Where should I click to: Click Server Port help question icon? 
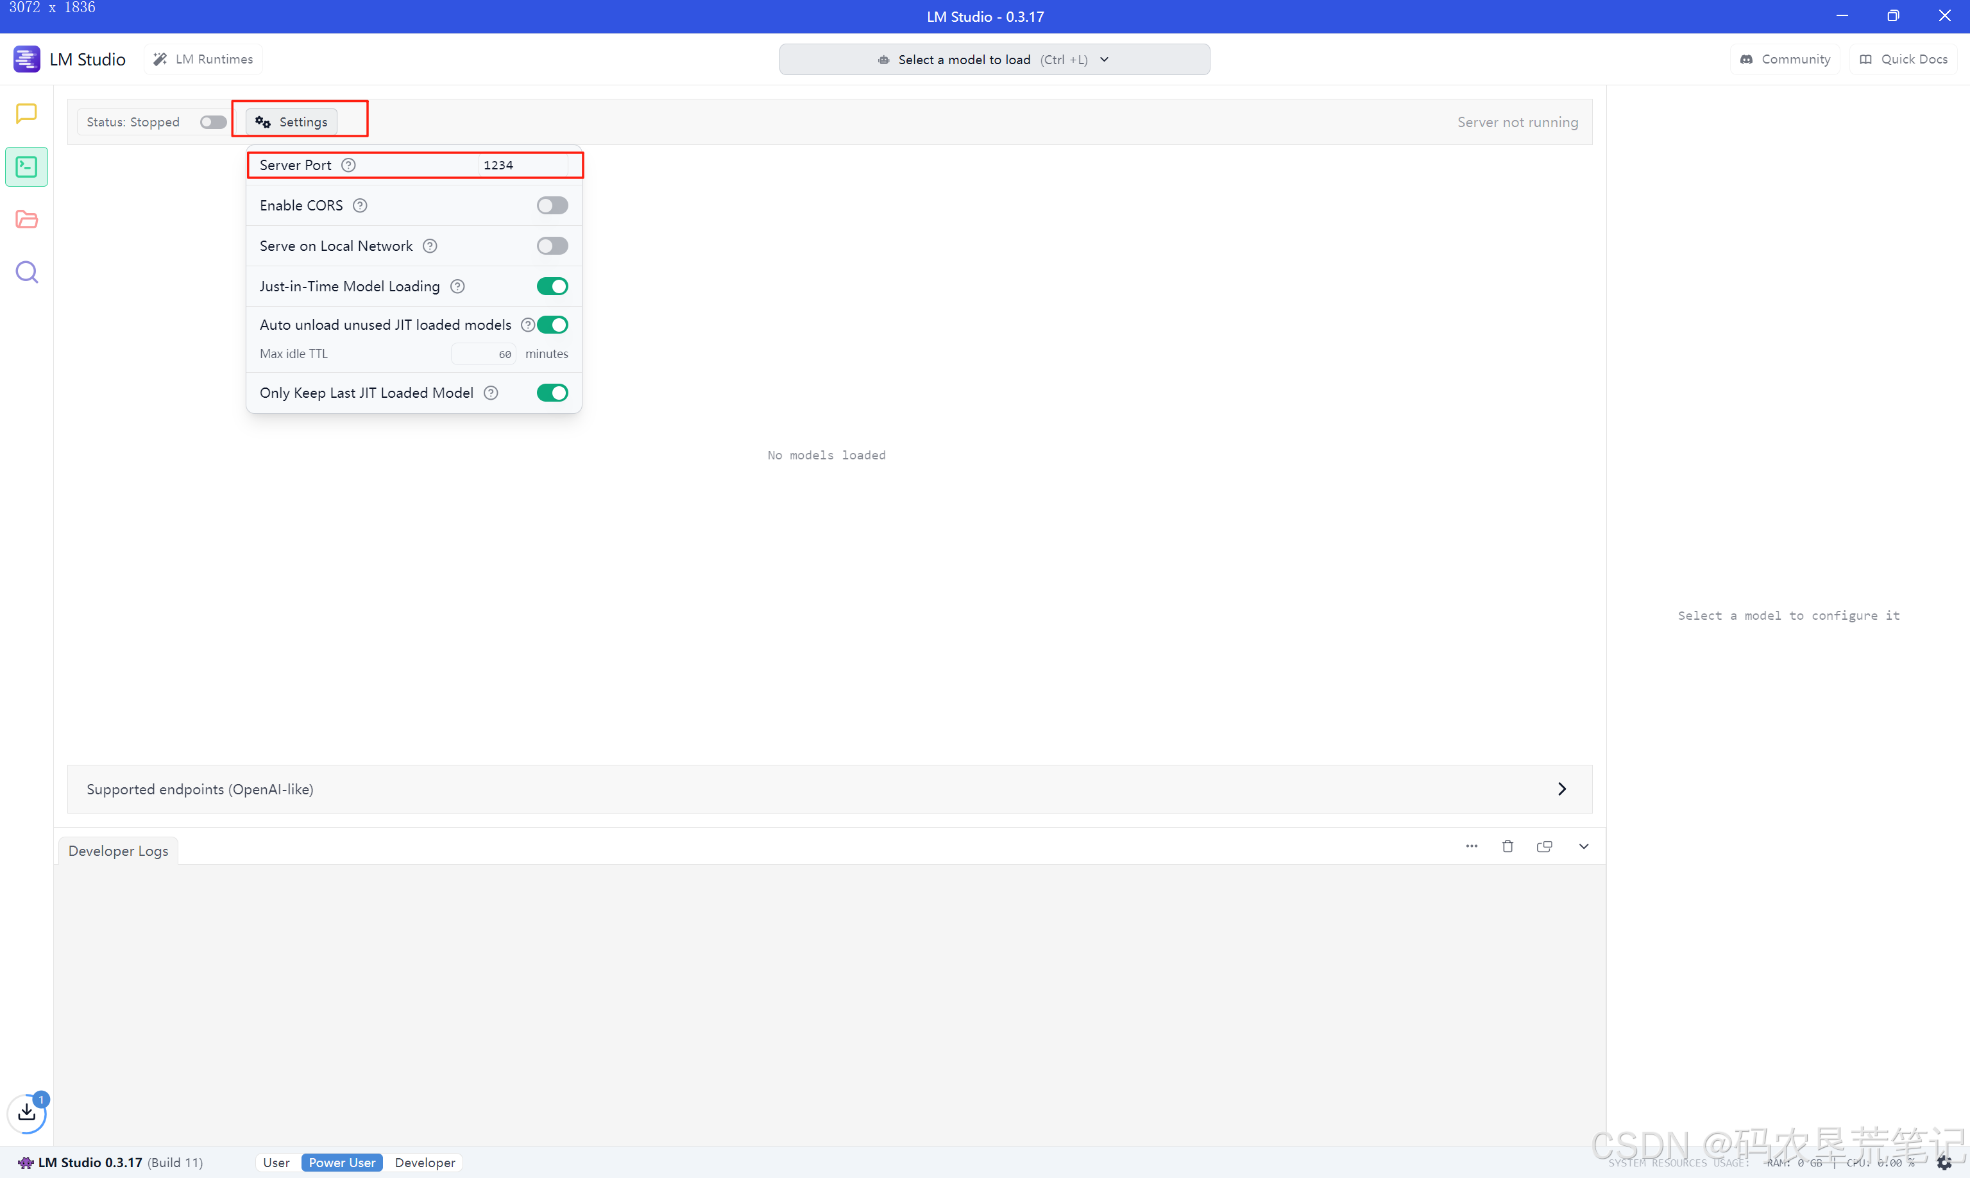point(348,165)
